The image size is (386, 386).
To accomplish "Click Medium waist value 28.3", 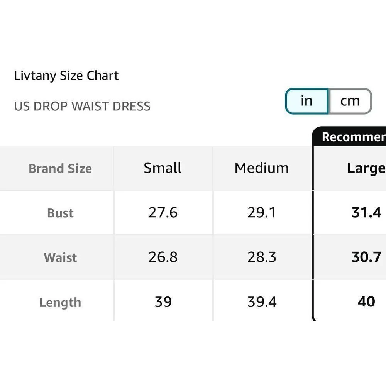I will 262,257.
